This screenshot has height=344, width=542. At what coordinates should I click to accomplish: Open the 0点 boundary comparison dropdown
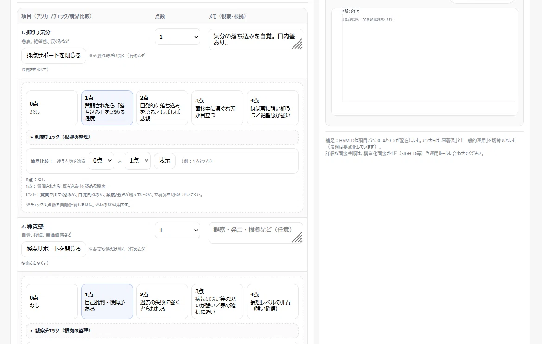[x=101, y=161]
